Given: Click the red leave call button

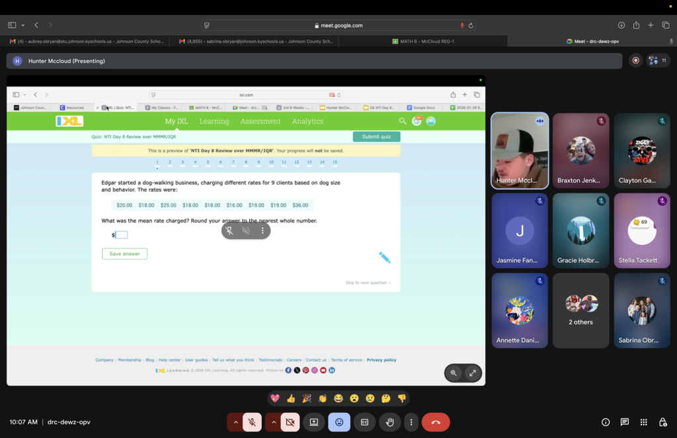Looking at the screenshot, I should point(436,422).
